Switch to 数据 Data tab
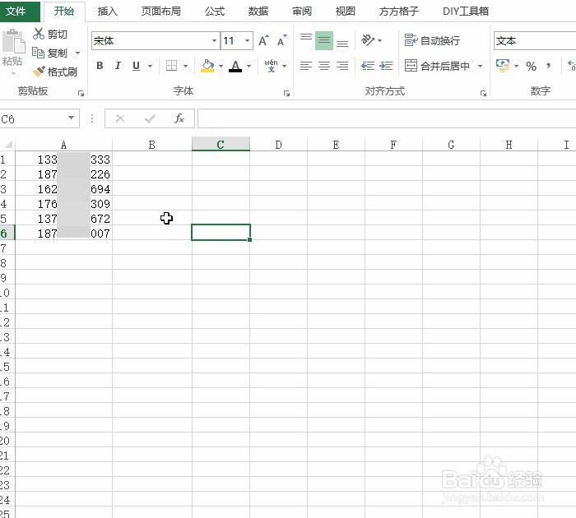The image size is (576, 518). [x=258, y=12]
